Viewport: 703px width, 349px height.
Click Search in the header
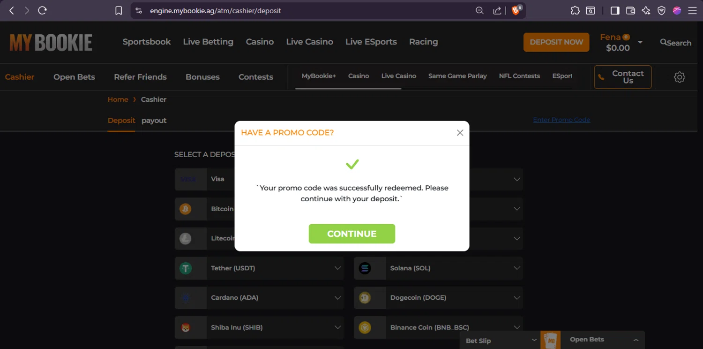tap(675, 43)
